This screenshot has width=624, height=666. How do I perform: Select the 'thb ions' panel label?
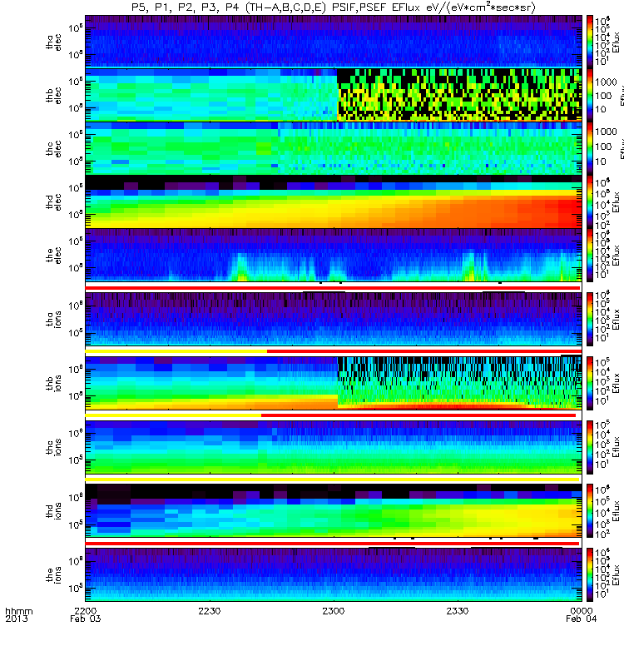[x=53, y=383]
